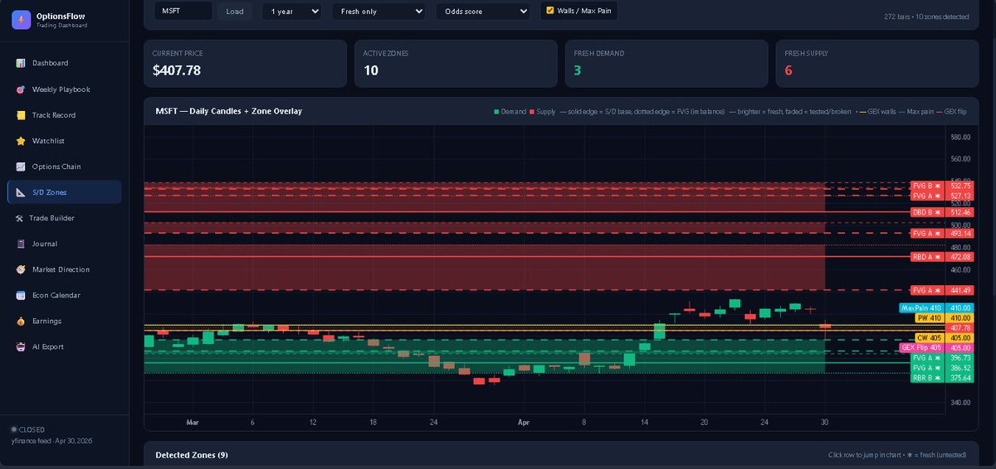Click the S/D Zones ruler icon
996x469 pixels.
coord(20,192)
